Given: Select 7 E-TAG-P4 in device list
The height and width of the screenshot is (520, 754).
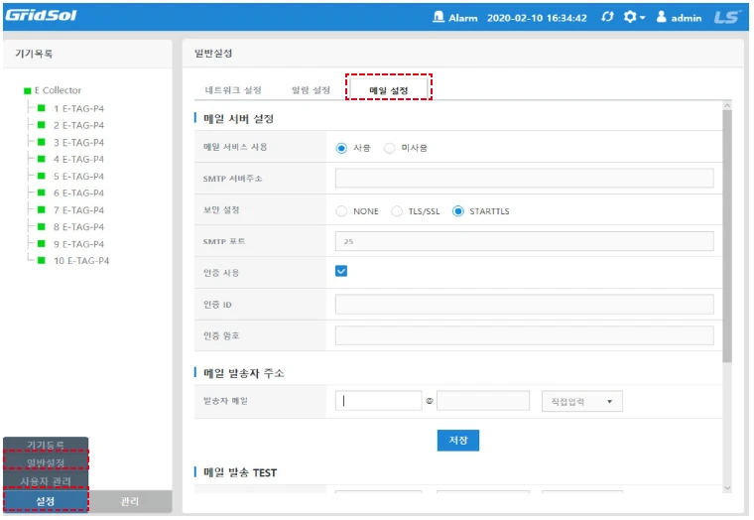Looking at the screenshot, I should (x=78, y=209).
